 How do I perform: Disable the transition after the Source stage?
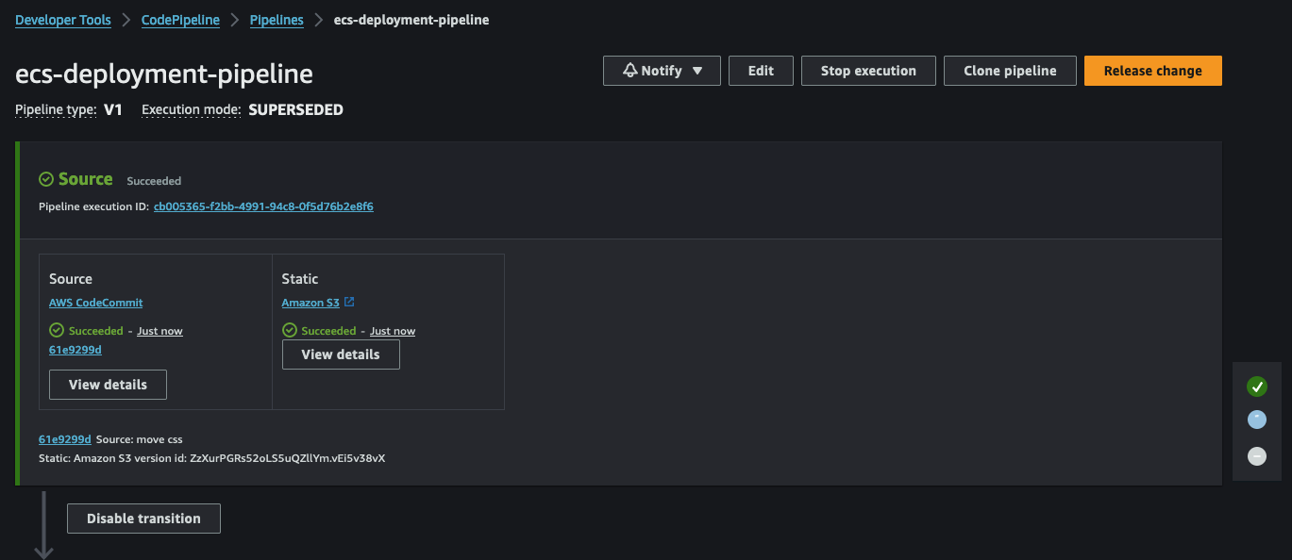click(x=143, y=518)
